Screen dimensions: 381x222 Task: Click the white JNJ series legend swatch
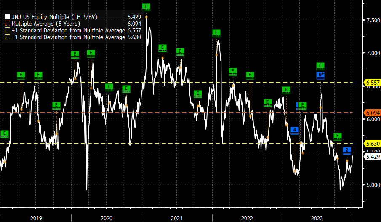8,17
